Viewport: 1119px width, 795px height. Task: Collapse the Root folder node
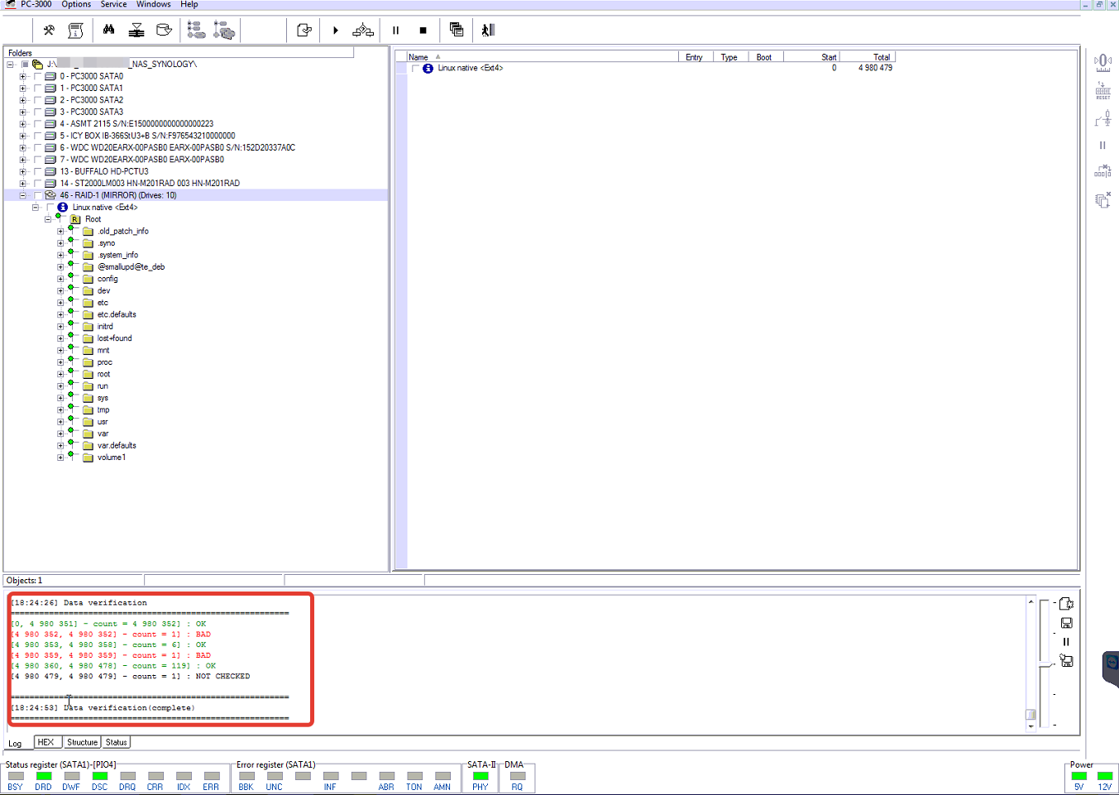pyautogui.click(x=48, y=219)
